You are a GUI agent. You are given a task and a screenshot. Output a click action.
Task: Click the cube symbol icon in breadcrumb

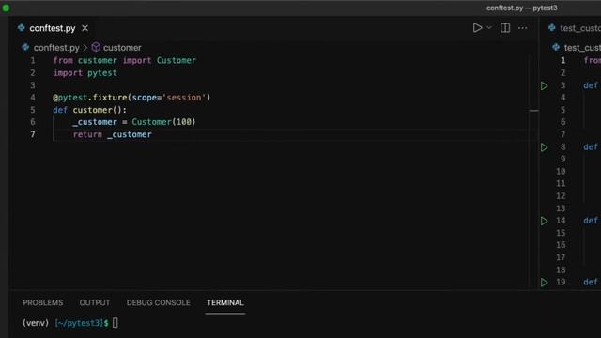[96, 47]
